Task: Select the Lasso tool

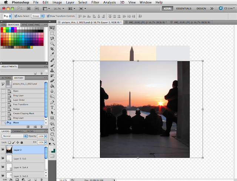Action: [52, 38]
